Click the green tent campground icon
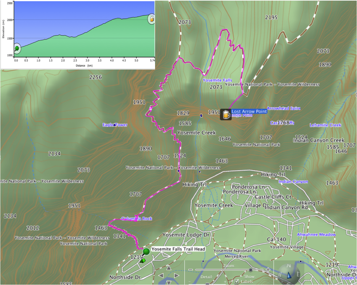 coord(143,260)
